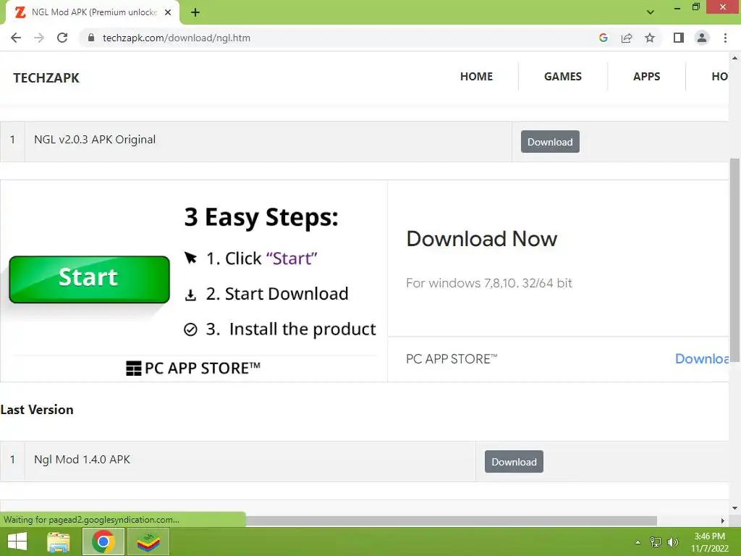Viewport: 741px width, 556px height.
Task: Click the browser forward arrow
Action: tap(39, 38)
